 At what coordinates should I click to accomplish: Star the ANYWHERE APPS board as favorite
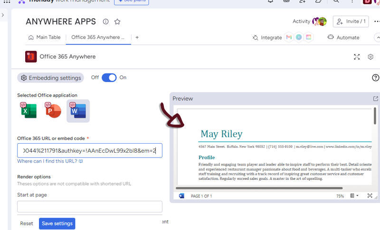tap(117, 22)
